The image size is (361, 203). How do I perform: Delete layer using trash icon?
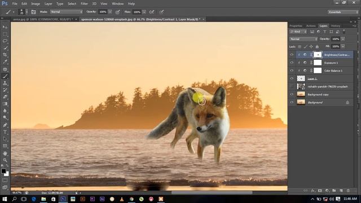point(348,191)
